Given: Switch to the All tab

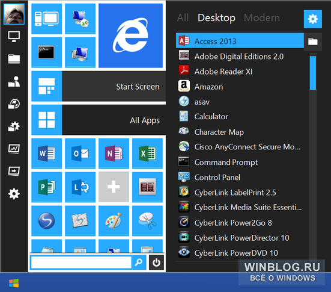Looking at the screenshot, I should (183, 18).
